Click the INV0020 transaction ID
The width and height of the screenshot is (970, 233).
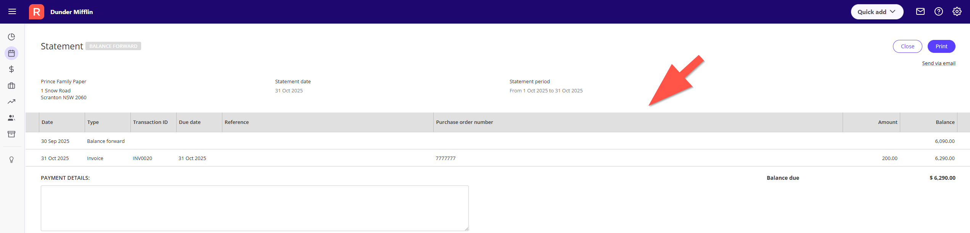coord(142,158)
